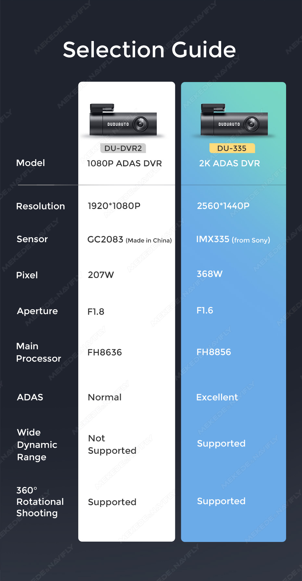Click the DU-335 dash cam image

click(234, 119)
